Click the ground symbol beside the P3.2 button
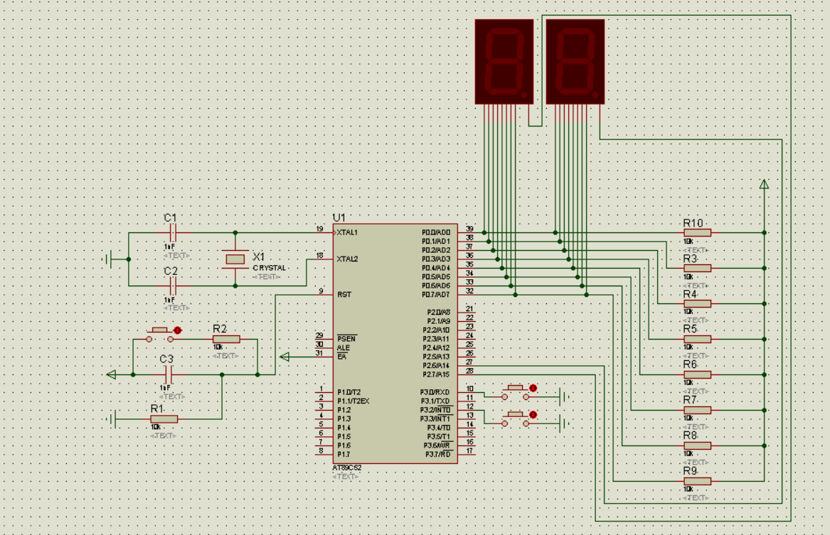This screenshot has width=830, height=535. 564,423
